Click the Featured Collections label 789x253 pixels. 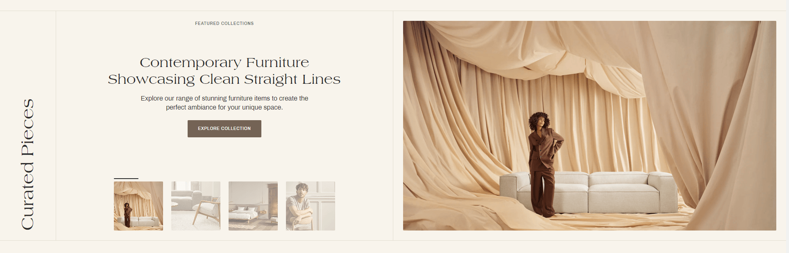click(x=224, y=23)
